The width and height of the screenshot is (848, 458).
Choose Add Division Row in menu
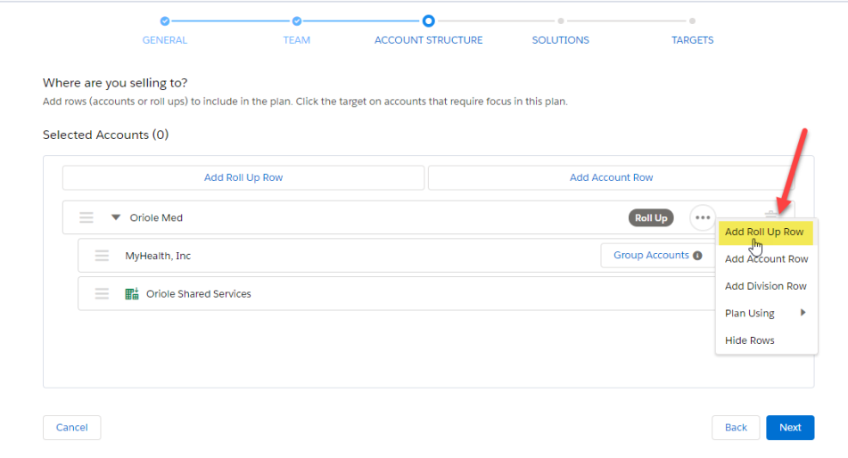pyautogui.click(x=766, y=286)
